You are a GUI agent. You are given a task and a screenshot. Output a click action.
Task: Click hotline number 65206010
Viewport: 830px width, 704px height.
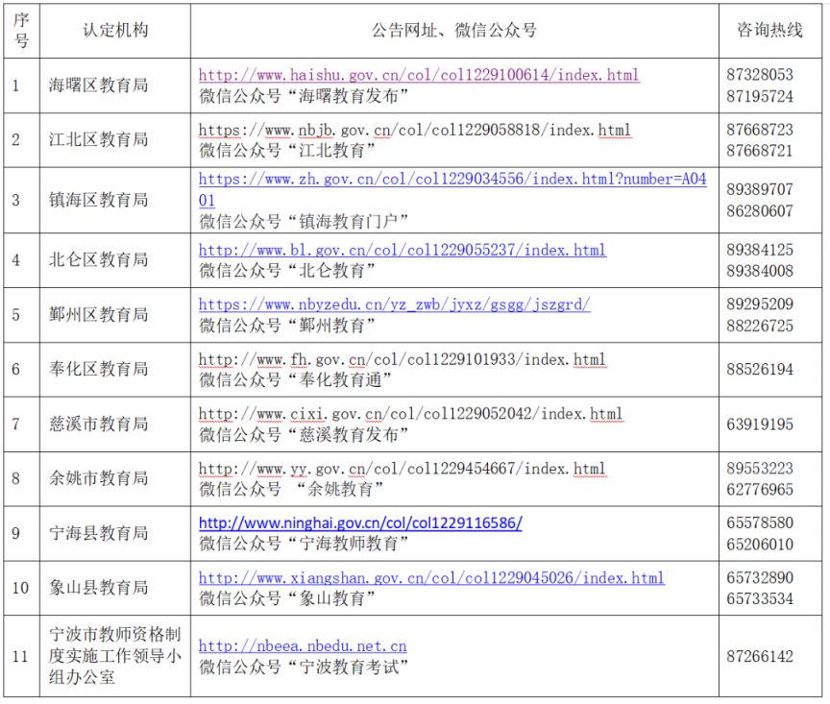pyautogui.click(x=760, y=545)
